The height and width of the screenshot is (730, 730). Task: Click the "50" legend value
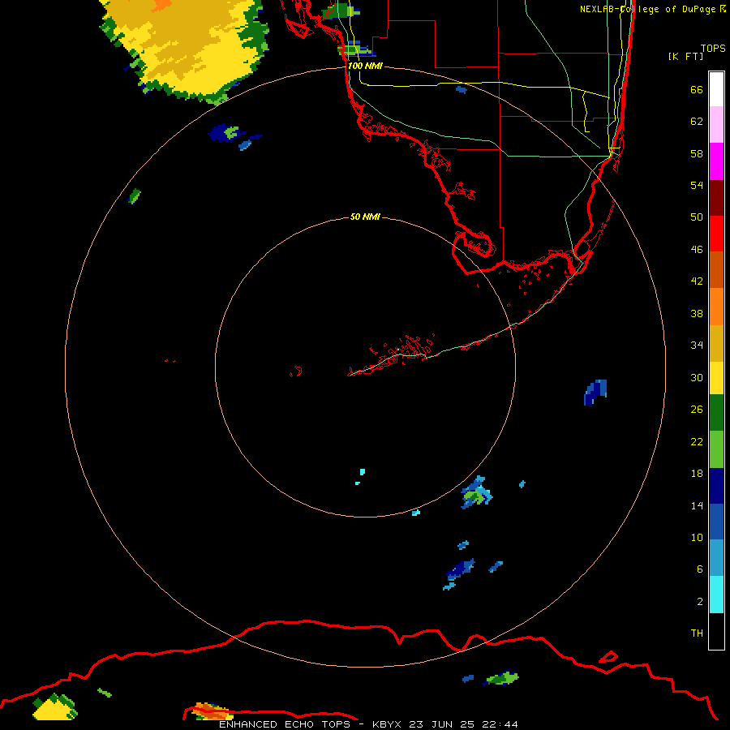pos(697,217)
